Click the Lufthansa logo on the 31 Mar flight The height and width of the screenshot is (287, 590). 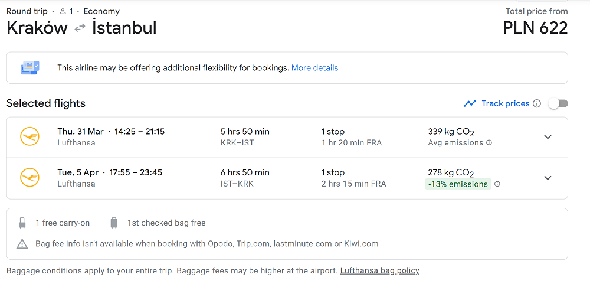point(29,136)
